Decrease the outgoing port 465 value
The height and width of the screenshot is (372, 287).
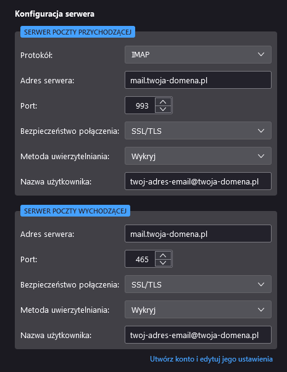163,263
